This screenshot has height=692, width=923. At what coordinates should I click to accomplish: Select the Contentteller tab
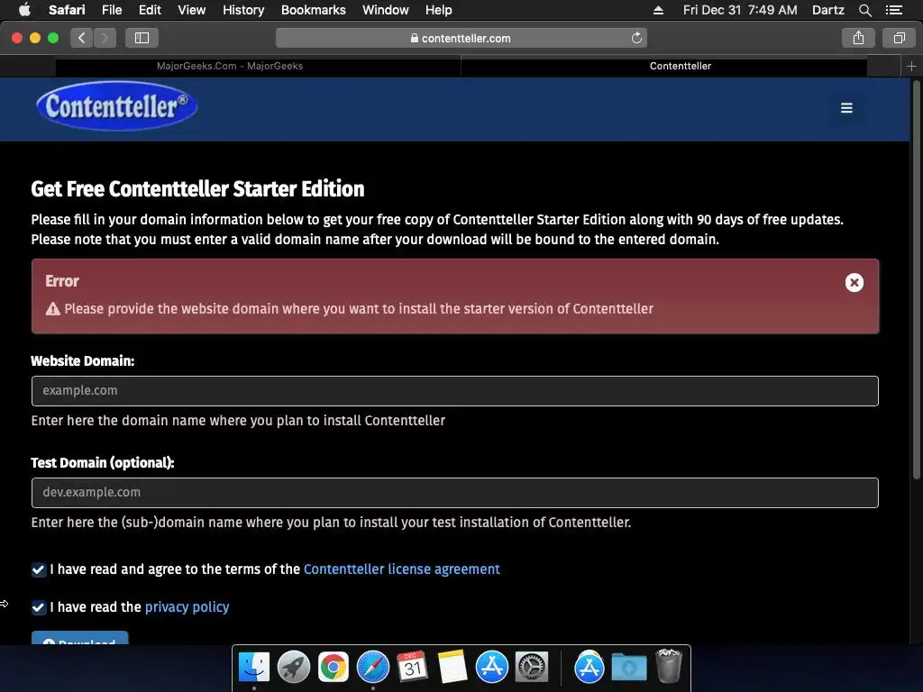click(681, 66)
